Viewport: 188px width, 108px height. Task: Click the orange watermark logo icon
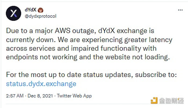pos(154,100)
